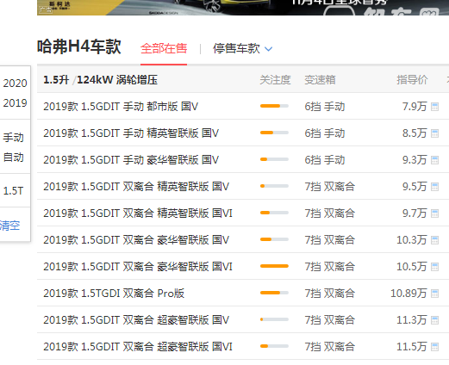
Task: Click the 关注度 column header
Action: tap(275, 80)
